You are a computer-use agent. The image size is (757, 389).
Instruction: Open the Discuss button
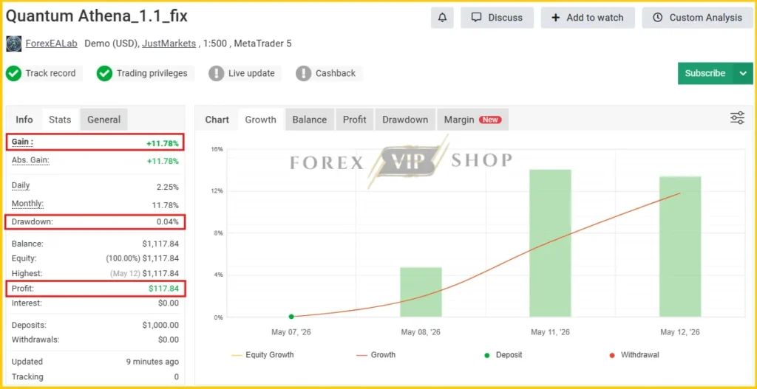click(497, 18)
